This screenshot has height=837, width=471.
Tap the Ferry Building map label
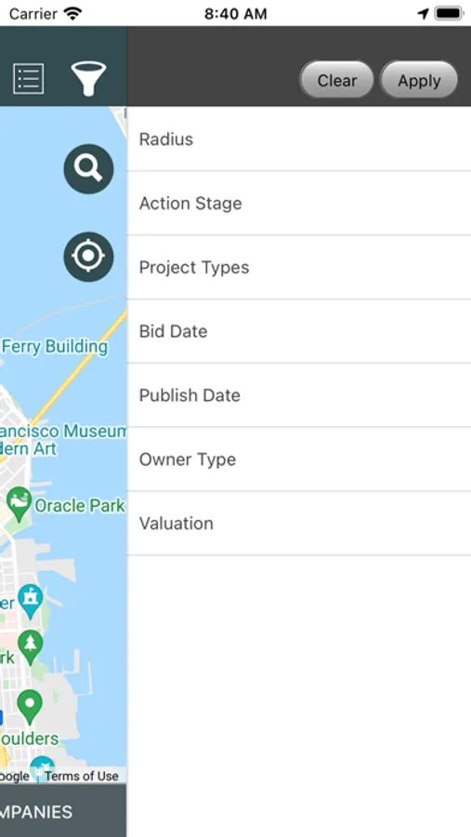click(x=55, y=347)
